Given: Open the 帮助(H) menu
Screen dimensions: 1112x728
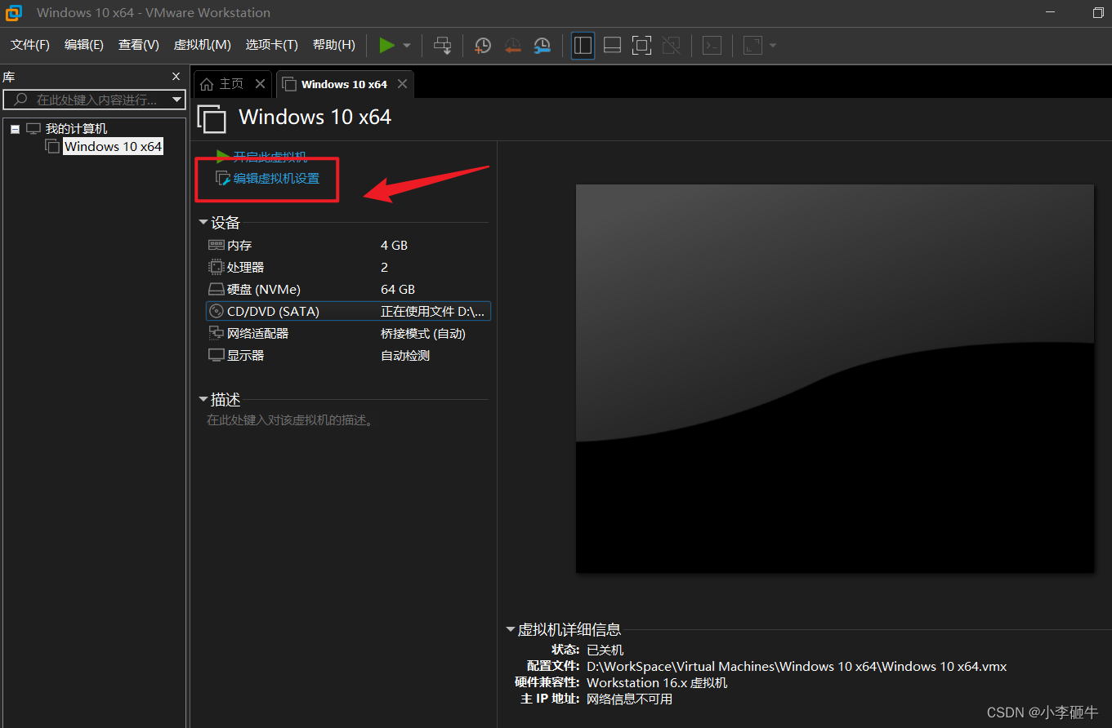Looking at the screenshot, I should [334, 45].
